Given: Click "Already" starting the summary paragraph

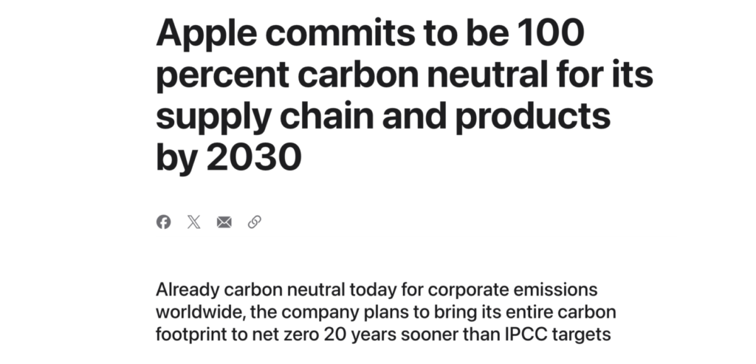Looking at the screenshot, I should [x=185, y=288].
